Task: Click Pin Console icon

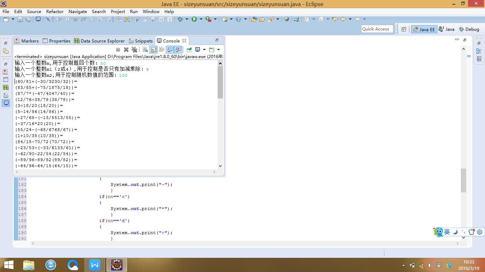Action: click(x=189, y=50)
